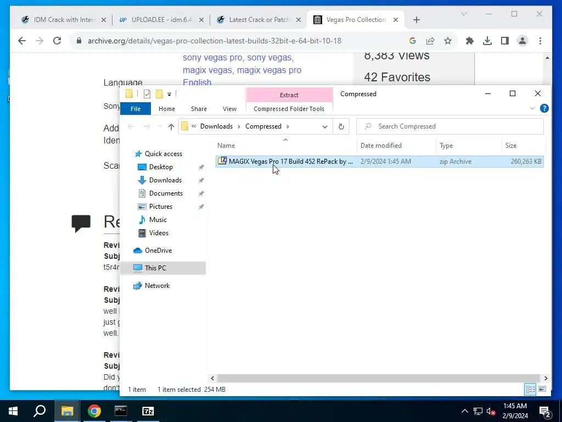Open taskbar search magnifier
Screen dimensions: 562x422
(x=40, y=411)
